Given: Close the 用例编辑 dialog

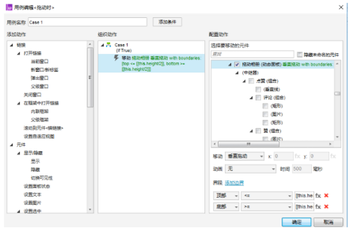Looking at the screenshot, I should coord(341,7).
